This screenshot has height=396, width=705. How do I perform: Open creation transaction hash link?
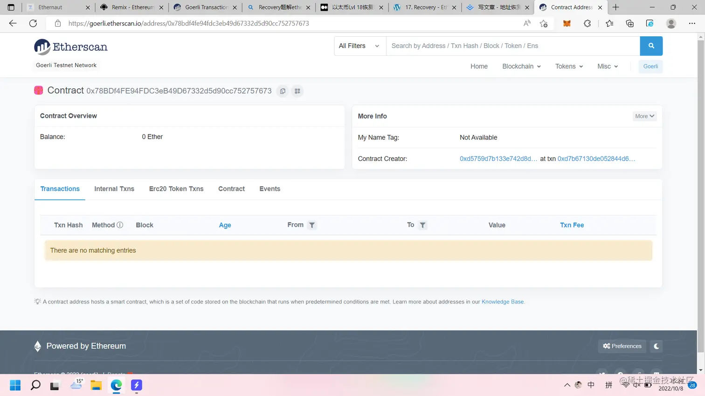point(596,159)
